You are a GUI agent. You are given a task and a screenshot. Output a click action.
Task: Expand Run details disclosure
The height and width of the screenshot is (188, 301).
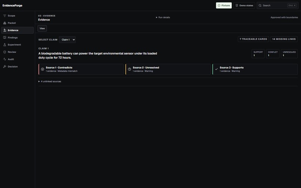click(163, 18)
